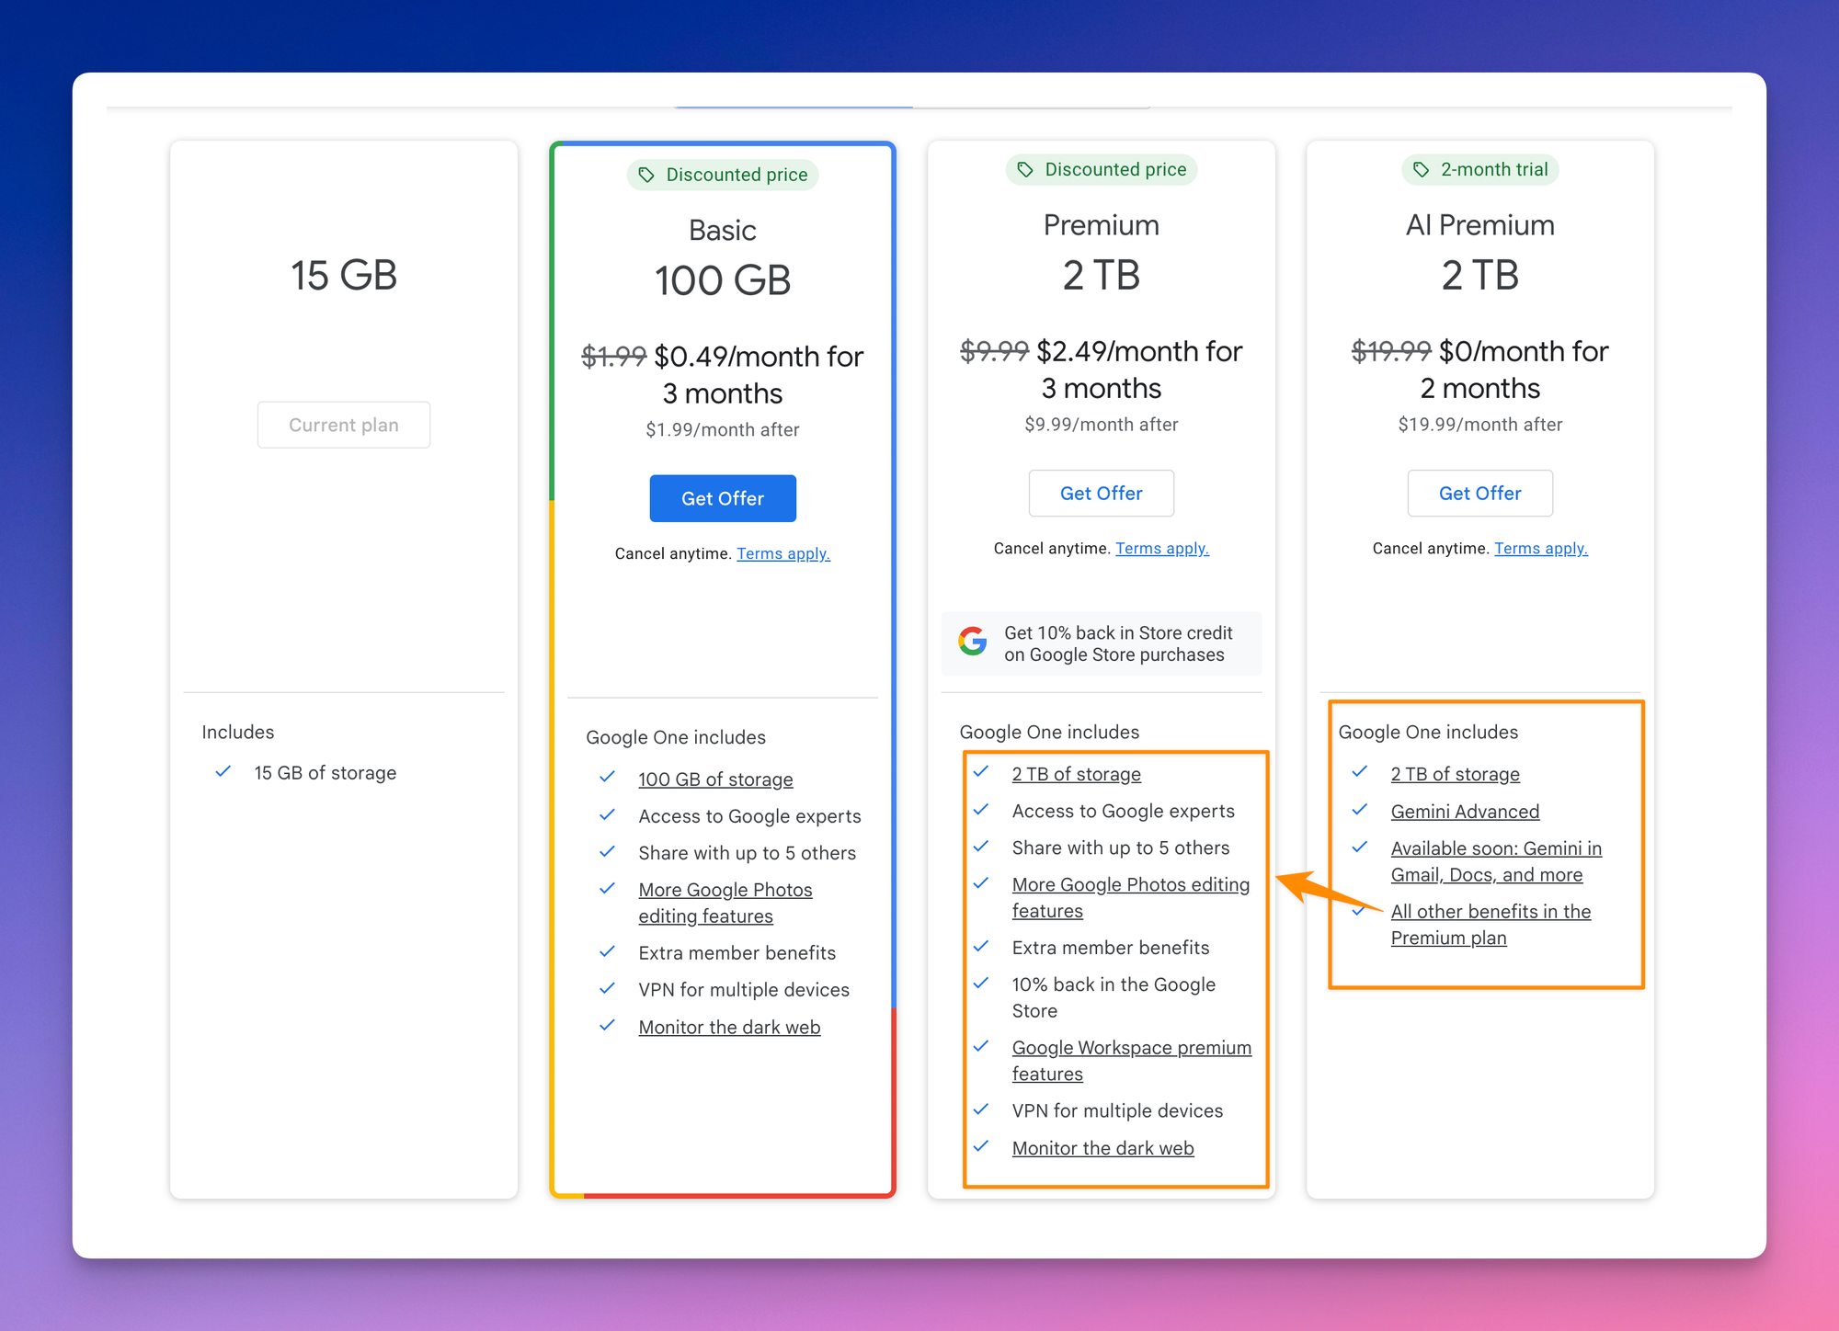This screenshot has width=1839, height=1331.
Task: Click checkmark beside Basic Access to Google experts
Action: click(607, 814)
